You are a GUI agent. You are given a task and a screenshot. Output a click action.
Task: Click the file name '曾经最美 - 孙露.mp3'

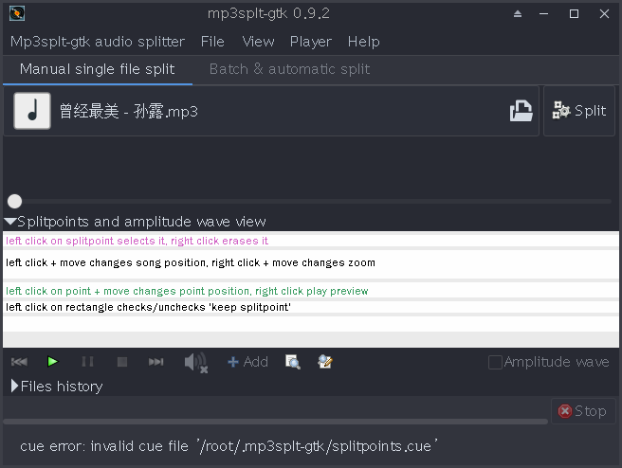point(129,112)
